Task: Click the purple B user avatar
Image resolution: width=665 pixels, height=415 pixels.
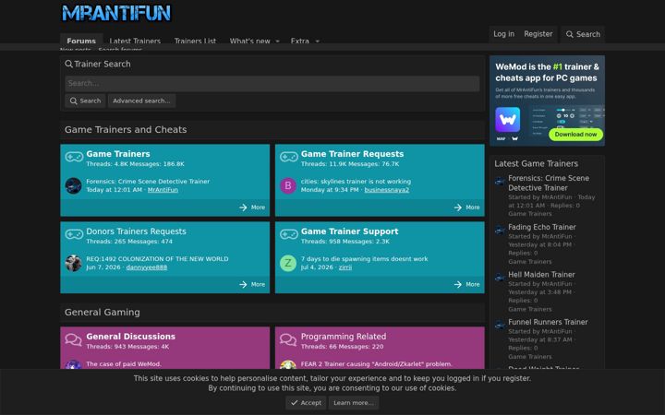Action: click(x=288, y=185)
